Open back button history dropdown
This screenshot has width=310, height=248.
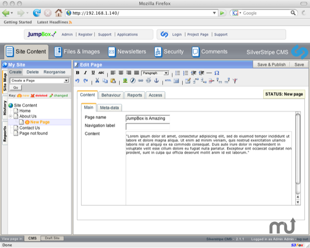pos(12,13)
